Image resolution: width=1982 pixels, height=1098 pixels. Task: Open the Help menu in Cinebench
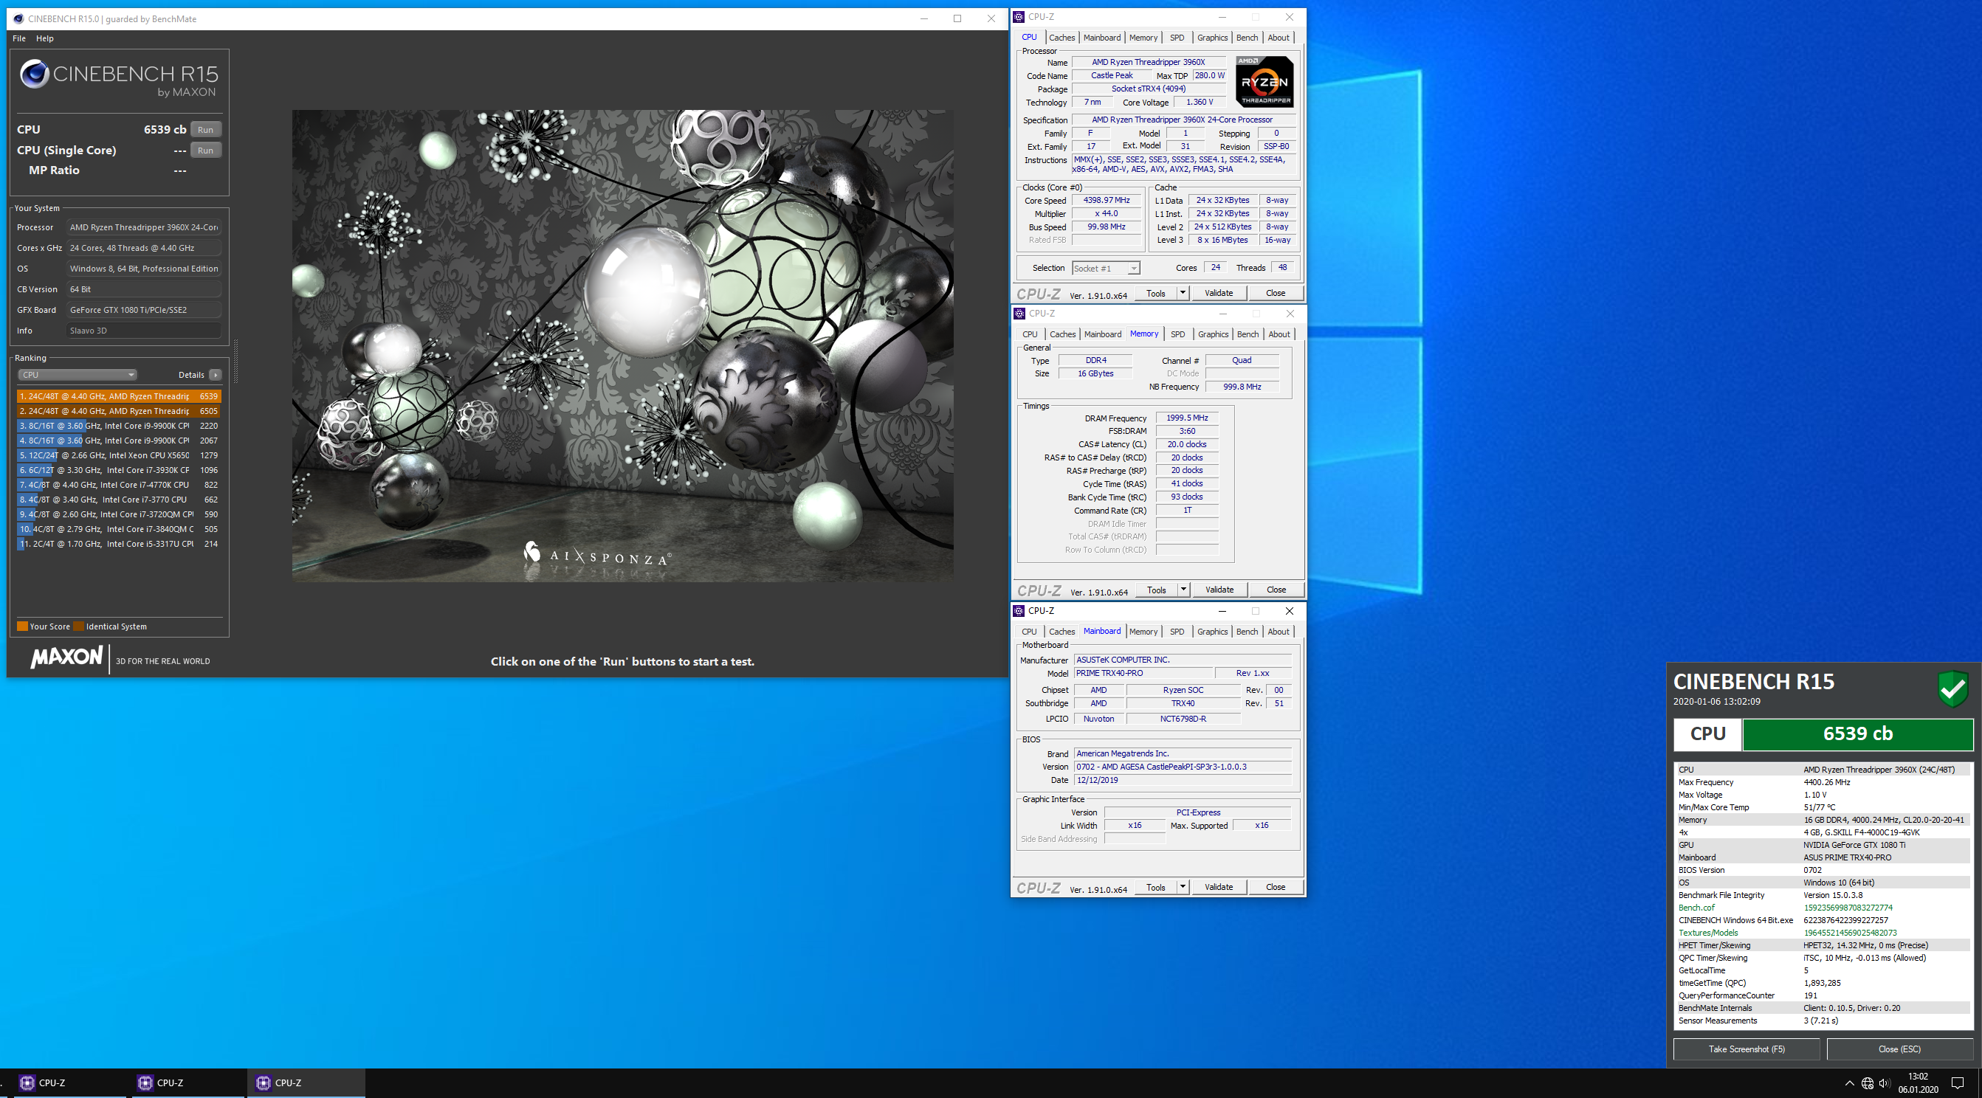[44, 38]
